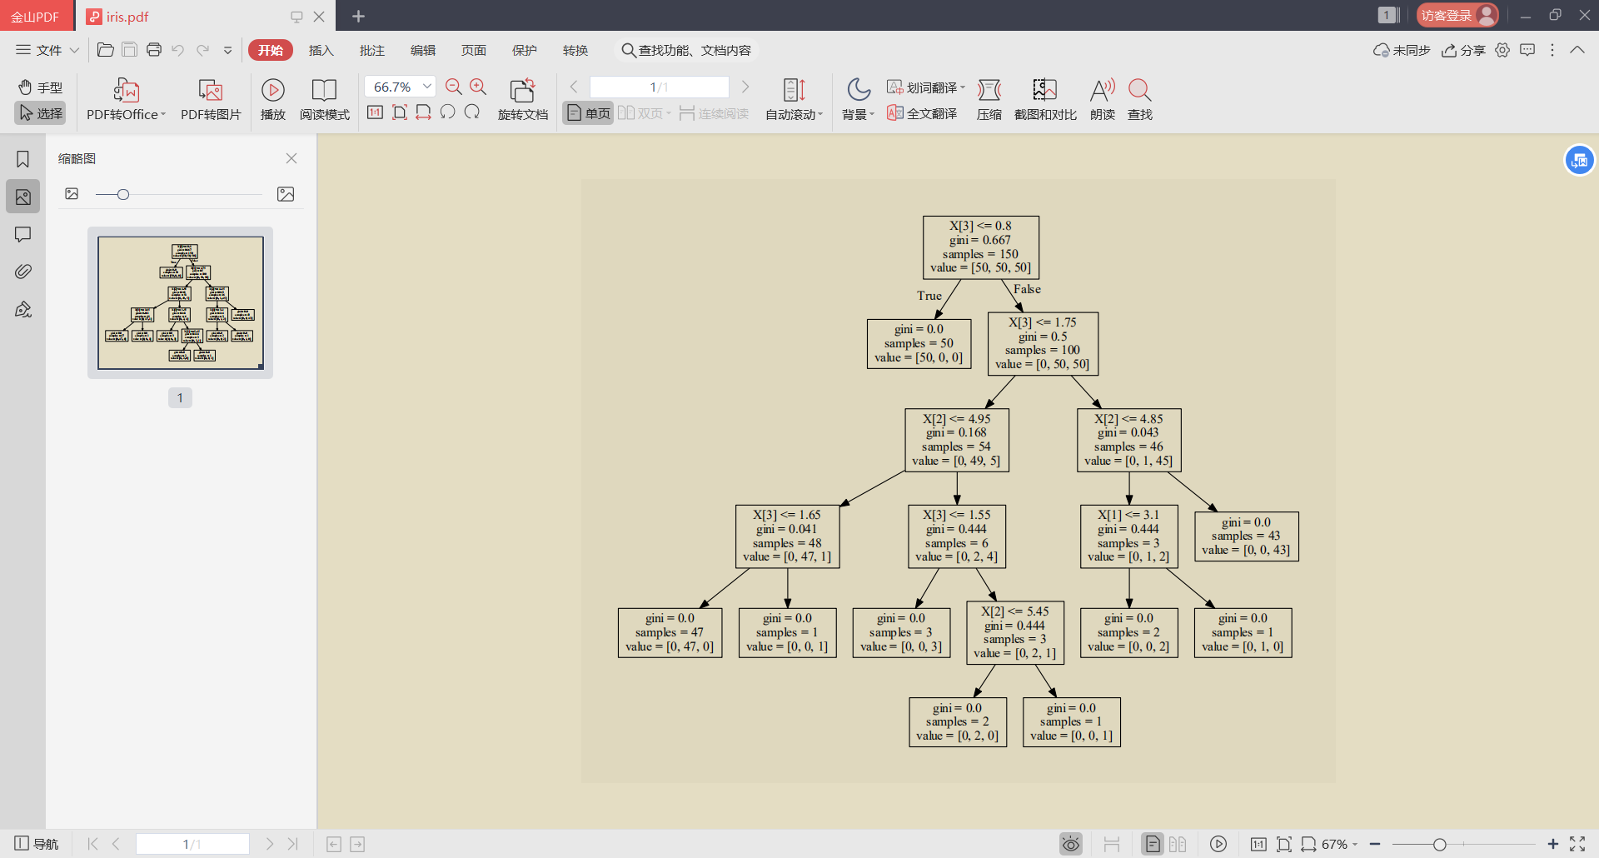Adjust thumbnail size slider handle

click(123, 194)
